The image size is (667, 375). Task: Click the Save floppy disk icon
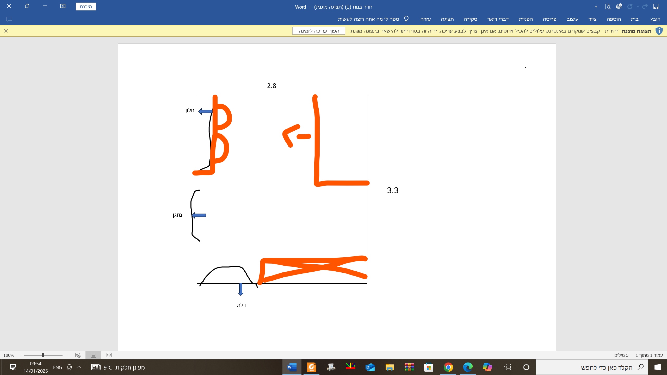tap(656, 7)
